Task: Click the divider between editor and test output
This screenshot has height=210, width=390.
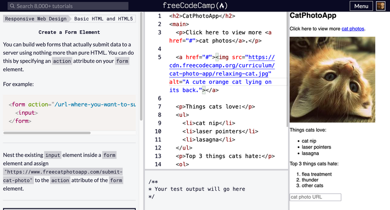Action: [x=216, y=169]
